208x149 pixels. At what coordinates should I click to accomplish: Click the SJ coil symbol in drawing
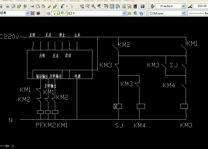118,107
